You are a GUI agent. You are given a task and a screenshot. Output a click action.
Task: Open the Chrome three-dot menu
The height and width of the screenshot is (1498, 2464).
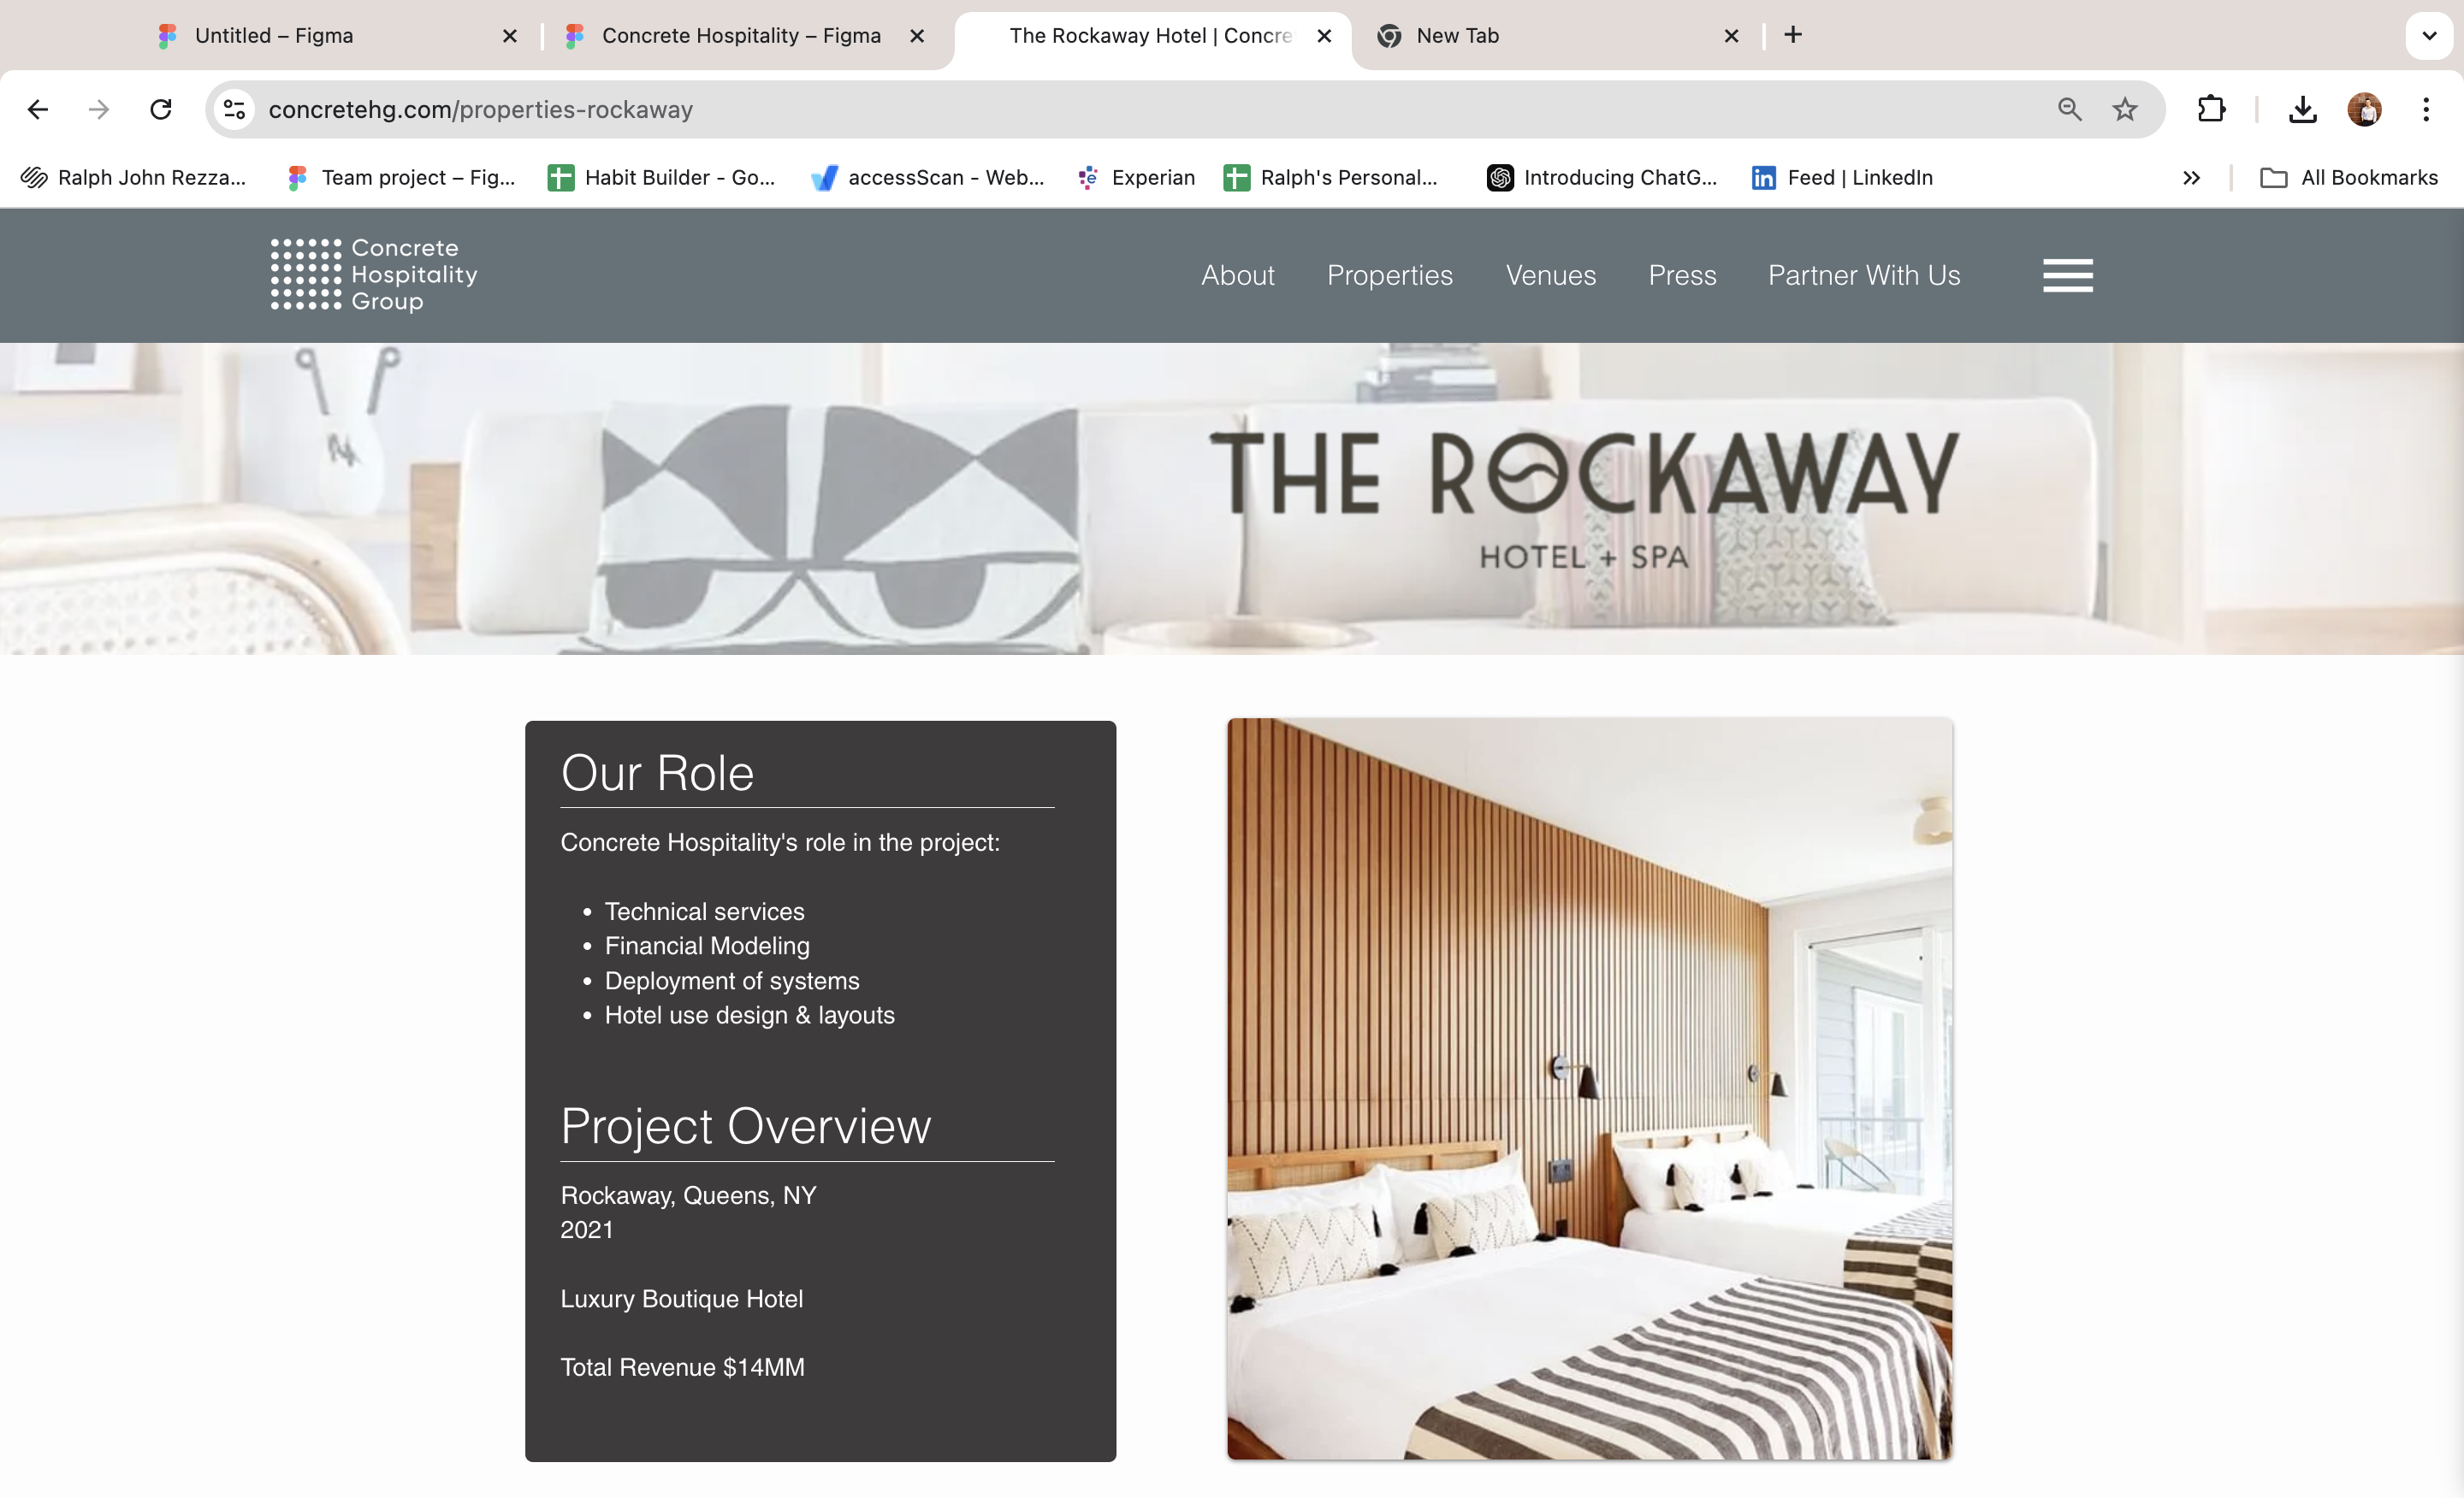pos(2425,109)
